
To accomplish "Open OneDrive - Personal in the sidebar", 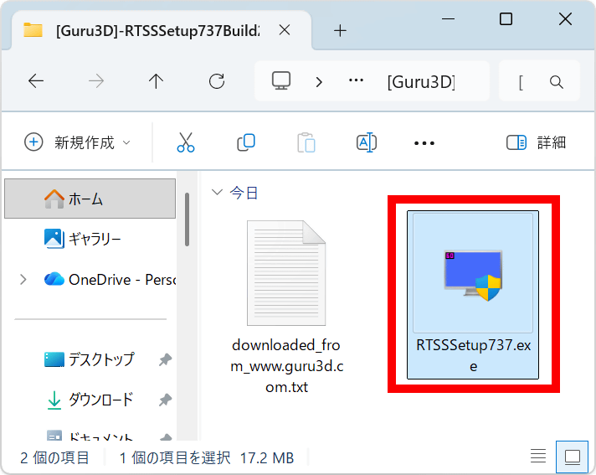I will point(110,280).
